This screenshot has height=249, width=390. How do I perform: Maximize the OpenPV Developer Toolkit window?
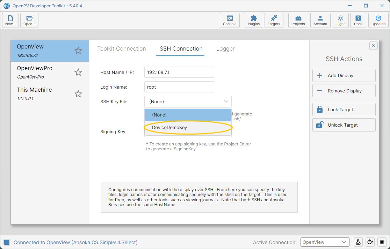tap(366, 6)
